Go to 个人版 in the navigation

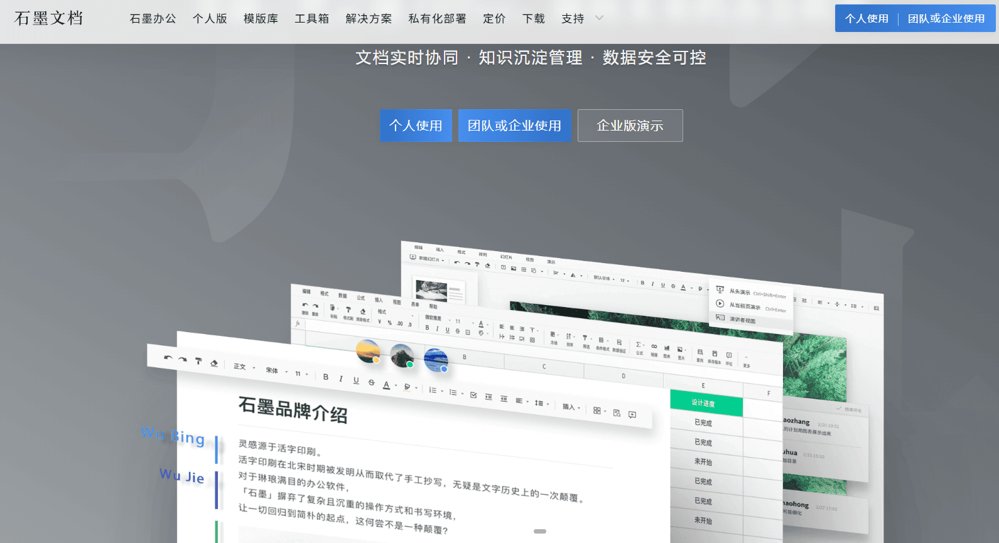[210, 19]
